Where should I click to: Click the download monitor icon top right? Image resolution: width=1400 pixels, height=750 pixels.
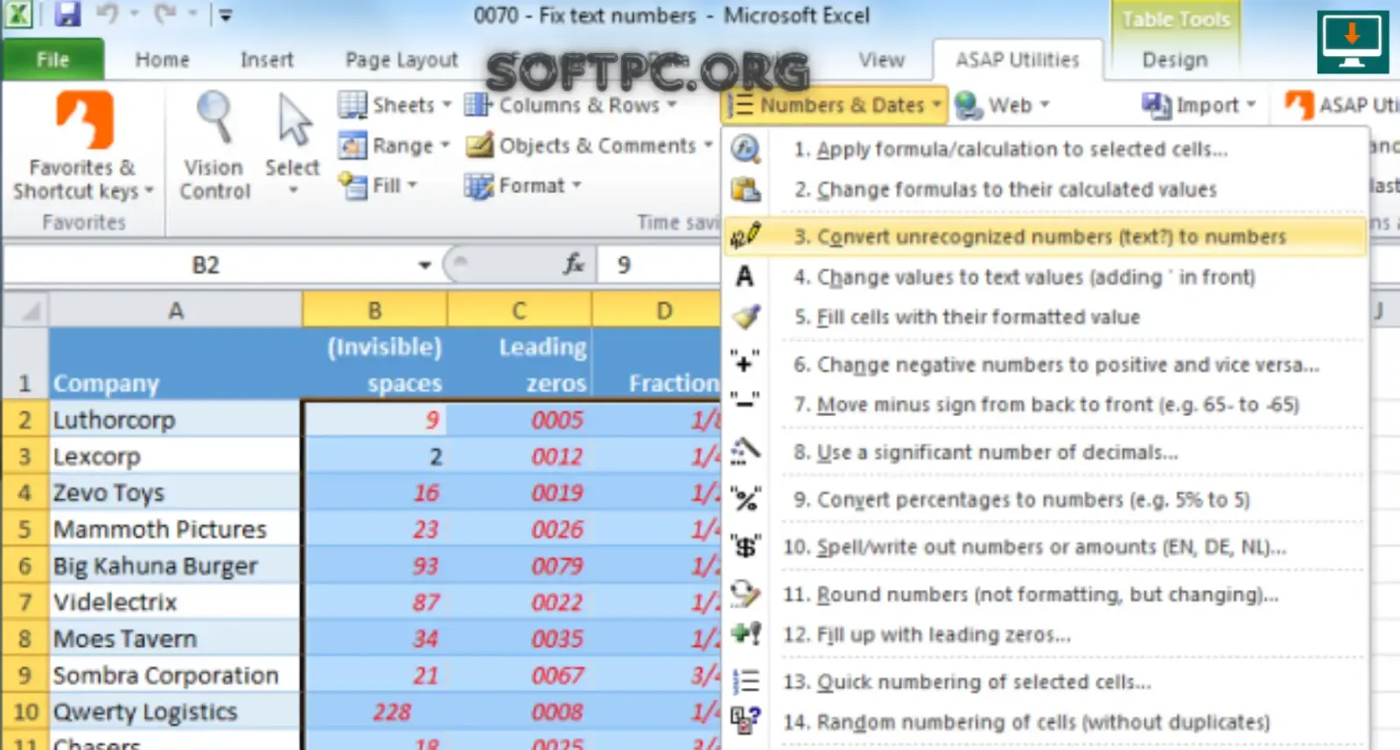tap(1352, 42)
